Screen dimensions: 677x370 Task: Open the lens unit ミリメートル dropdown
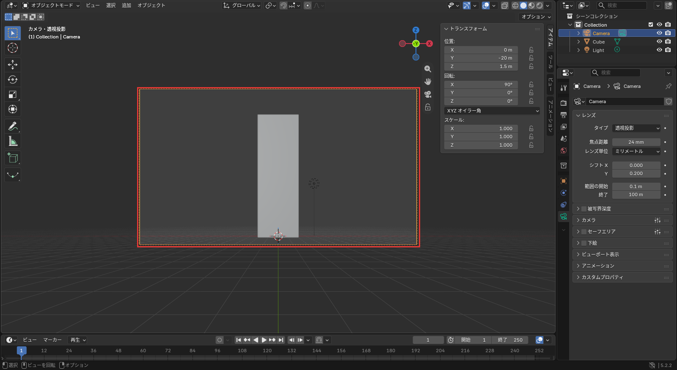[x=636, y=151]
